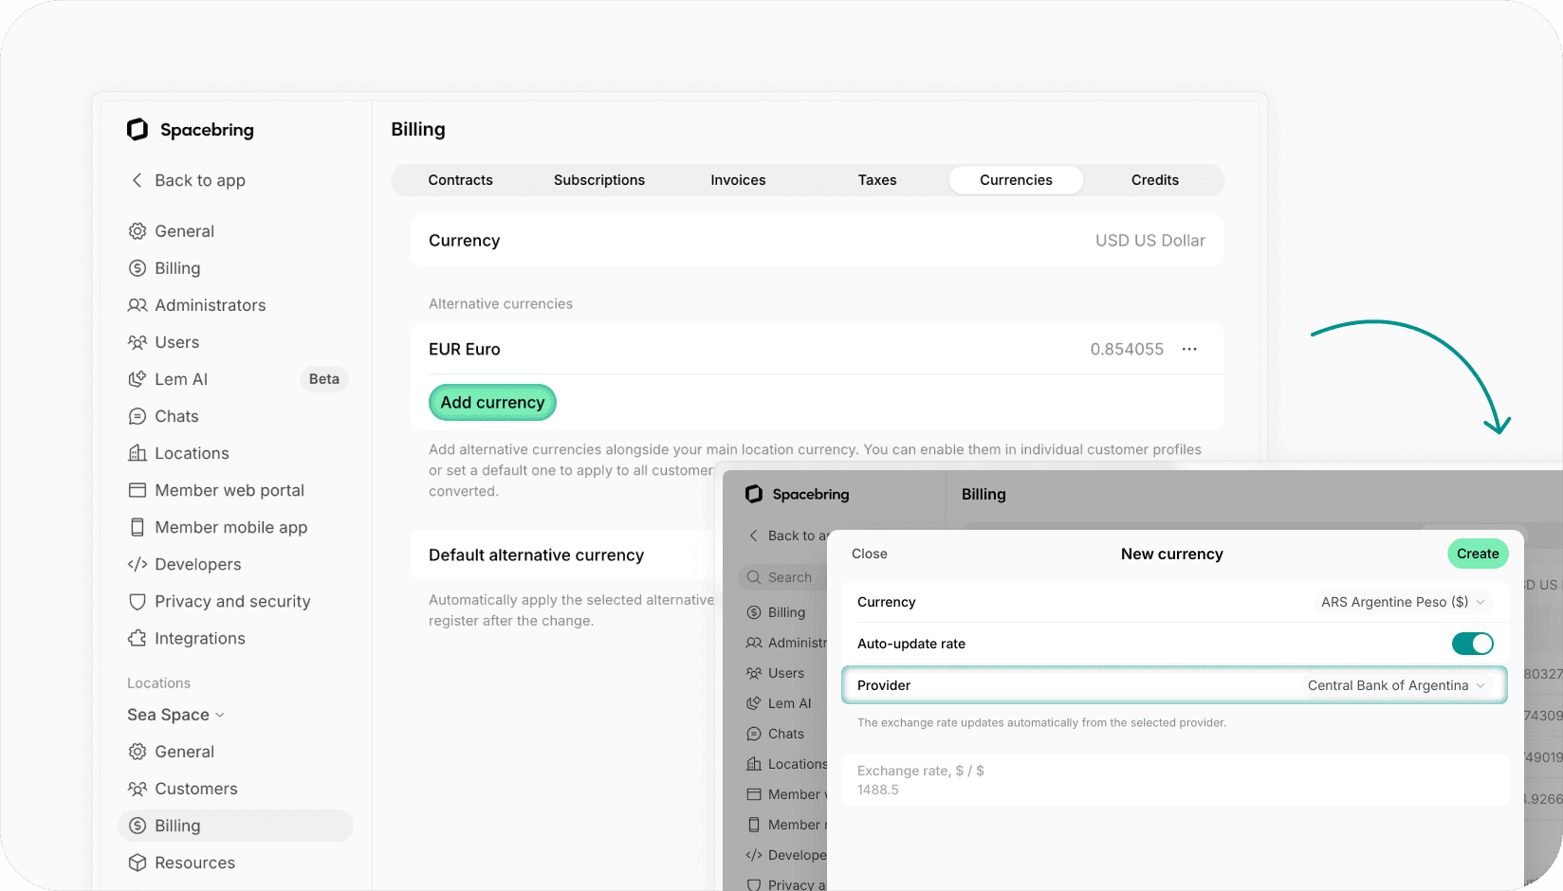The image size is (1563, 891).
Task: Click the Alternative currencies heading
Action: [501, 304]
